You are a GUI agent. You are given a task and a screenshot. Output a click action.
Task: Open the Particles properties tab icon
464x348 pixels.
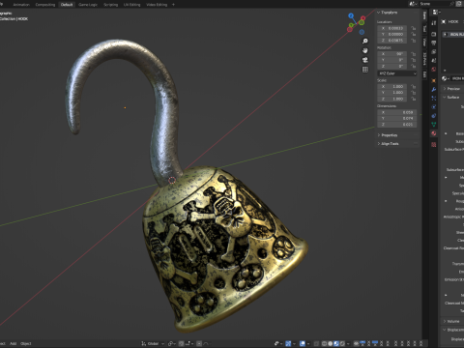[x=434, y=98]
